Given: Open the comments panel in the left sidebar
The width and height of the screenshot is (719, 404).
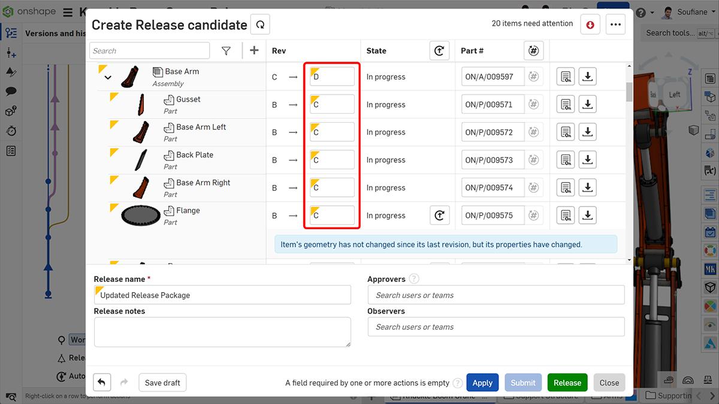Looking at the screenshot, I should click(11, 91).
